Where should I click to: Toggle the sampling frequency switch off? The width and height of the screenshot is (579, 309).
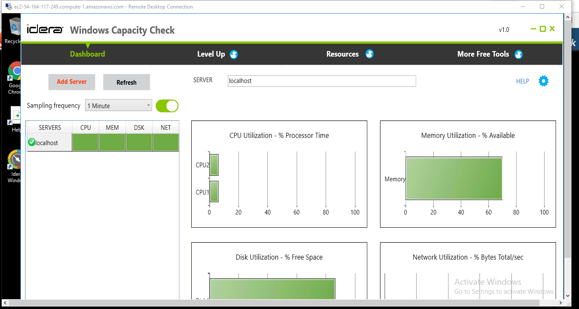167,106
